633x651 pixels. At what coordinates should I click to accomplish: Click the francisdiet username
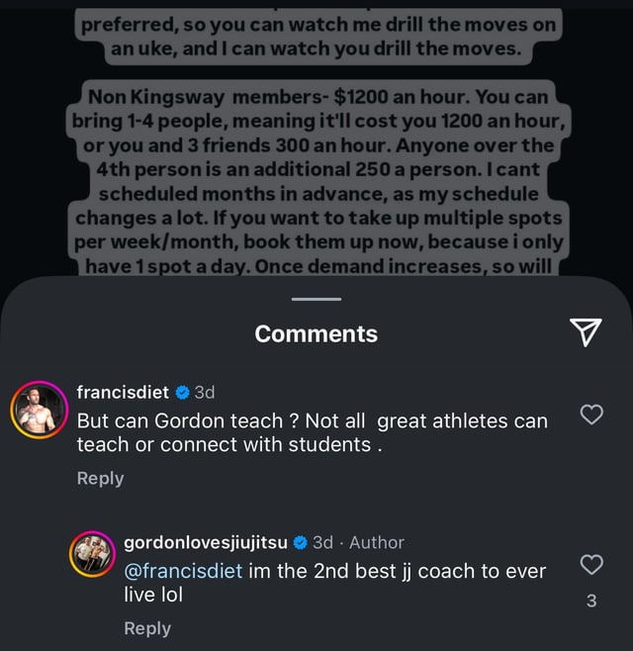tap(123, 392)
